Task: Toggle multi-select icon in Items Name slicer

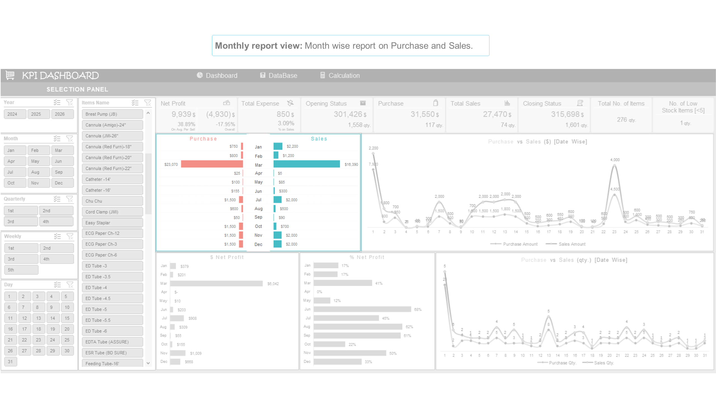Action: coord(135,103)
